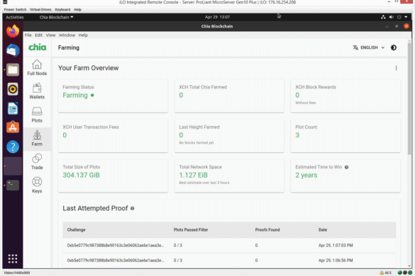Viewport: 415px width, 276px height.
Task: Expand the ENGLISH language dropdown
Action: (369, 47)
